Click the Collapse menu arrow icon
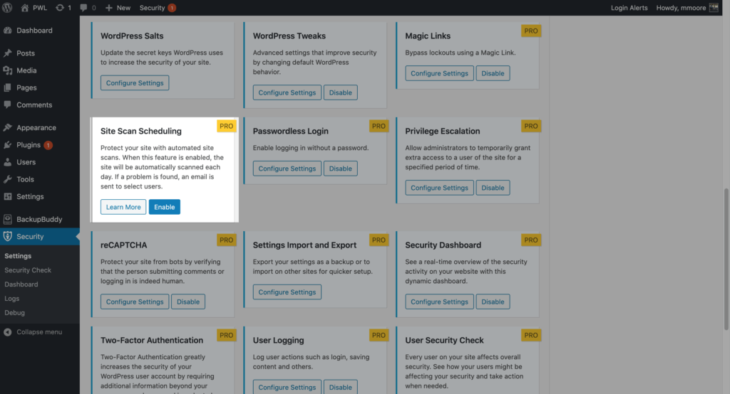 pyautogui.click(x=7, y=331)
